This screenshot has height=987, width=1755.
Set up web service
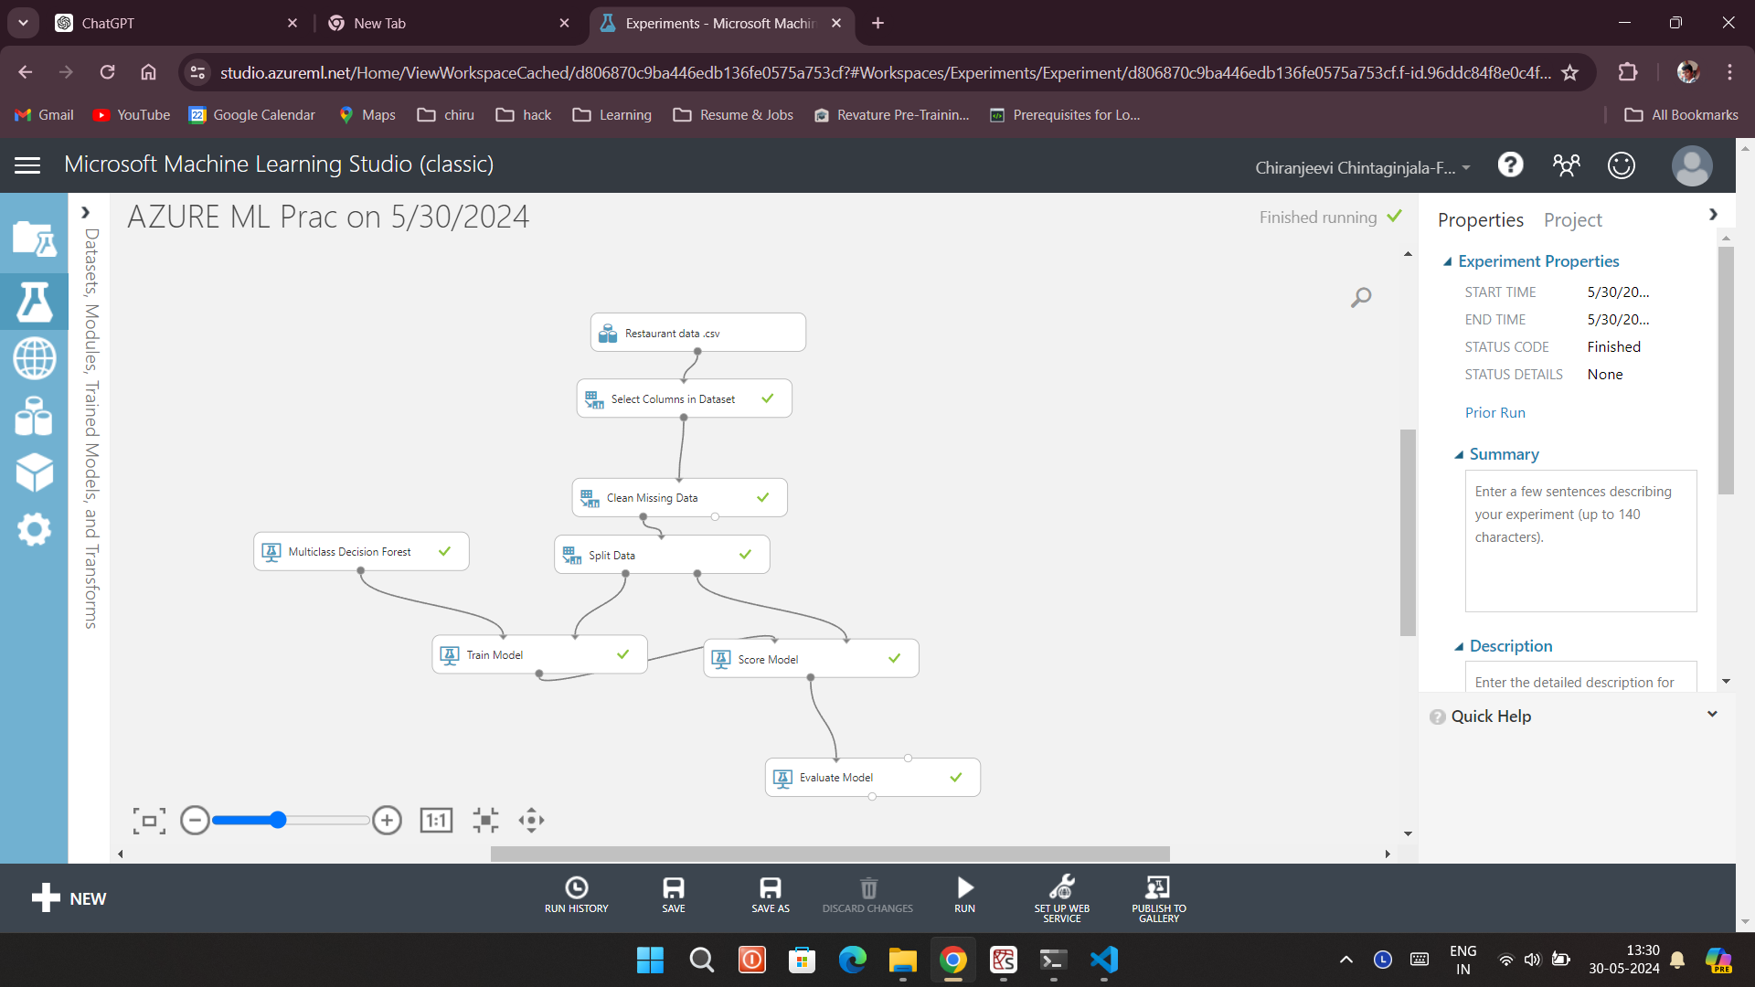pos(1062,898)
